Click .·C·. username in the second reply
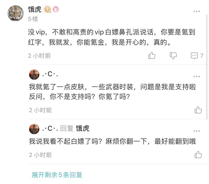Screen dimensions: 209x184 (x=50, y=129)
